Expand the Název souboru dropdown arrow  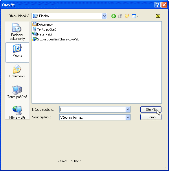[128, 109]
